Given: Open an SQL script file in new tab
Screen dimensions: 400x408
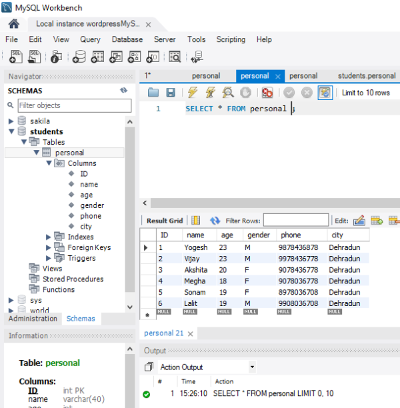Looking at the screenshot, I should pyautogui.click(x=35, y=57).
